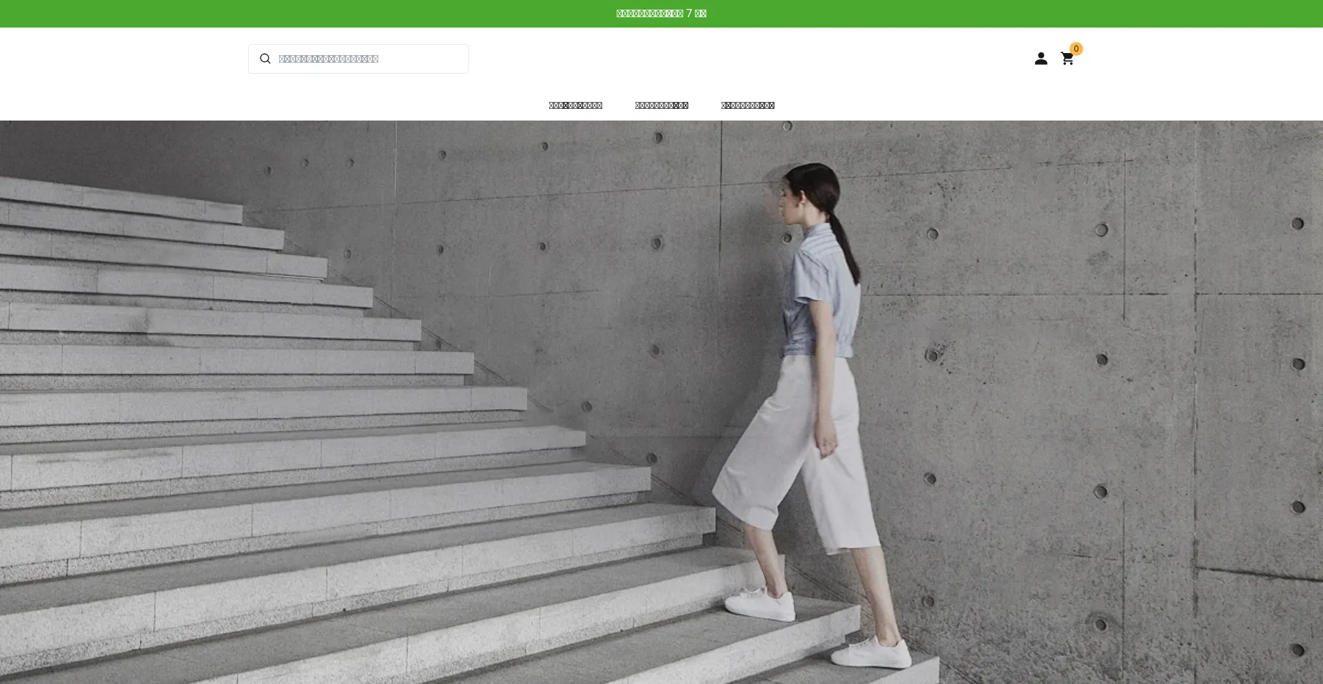
Task: Focus the product search input field
Action: coord(369,59)
